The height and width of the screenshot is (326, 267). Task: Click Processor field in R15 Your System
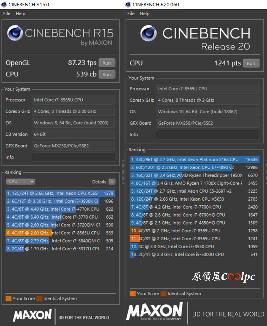click(74, 100)
